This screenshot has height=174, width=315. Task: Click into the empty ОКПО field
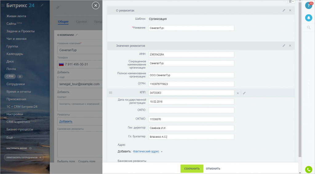[191, 110]
